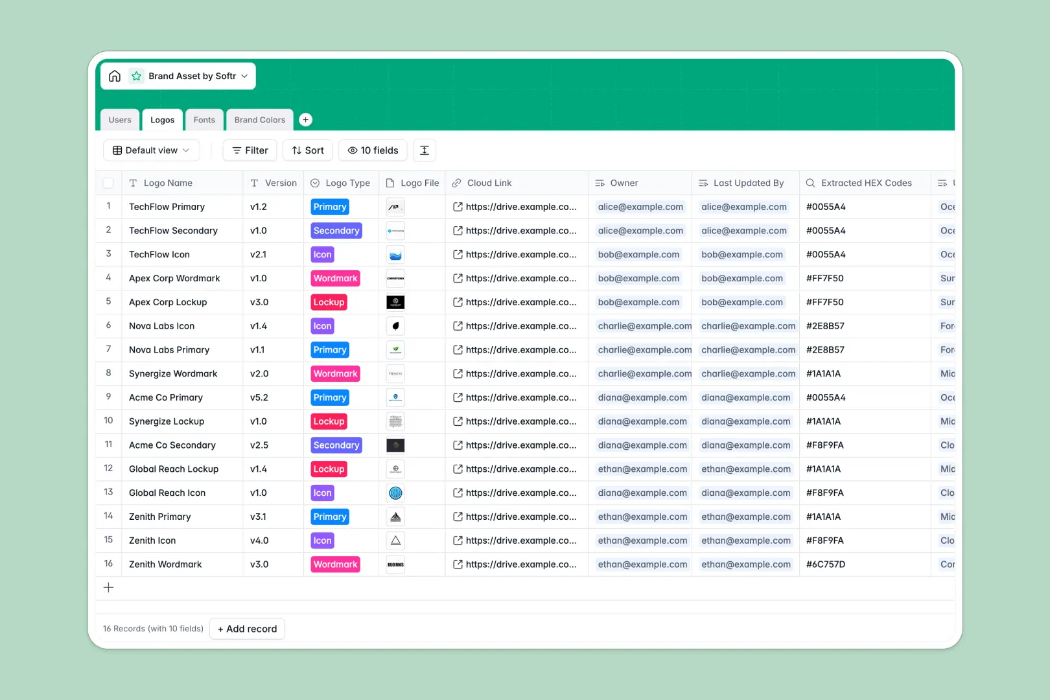Select the checkbox in the table header

[x=108, y=183]
